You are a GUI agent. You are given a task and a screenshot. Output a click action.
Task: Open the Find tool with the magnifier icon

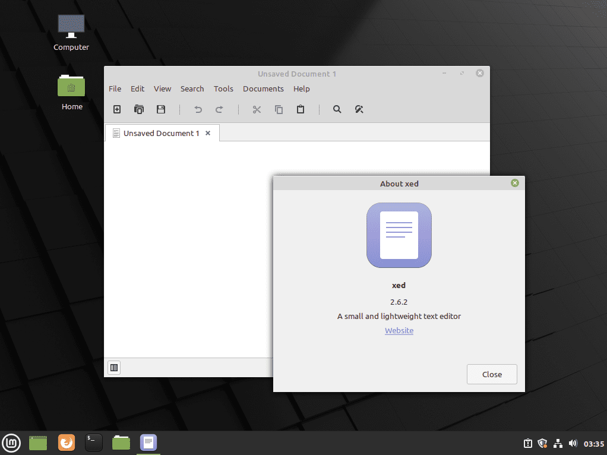[337, 109]
